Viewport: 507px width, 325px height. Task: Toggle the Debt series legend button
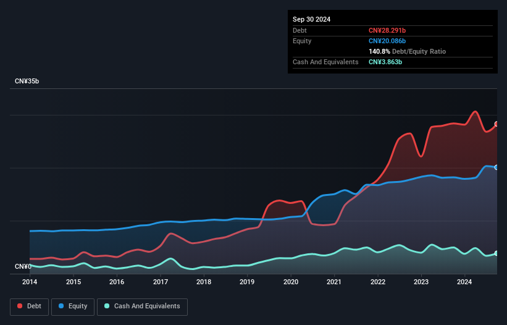tap(30, 306)
